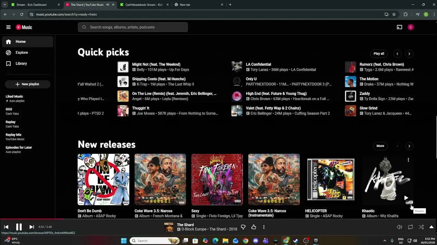Screen dimensions: 437x245
Task: Skip to previous track
Action: point(6,227)
